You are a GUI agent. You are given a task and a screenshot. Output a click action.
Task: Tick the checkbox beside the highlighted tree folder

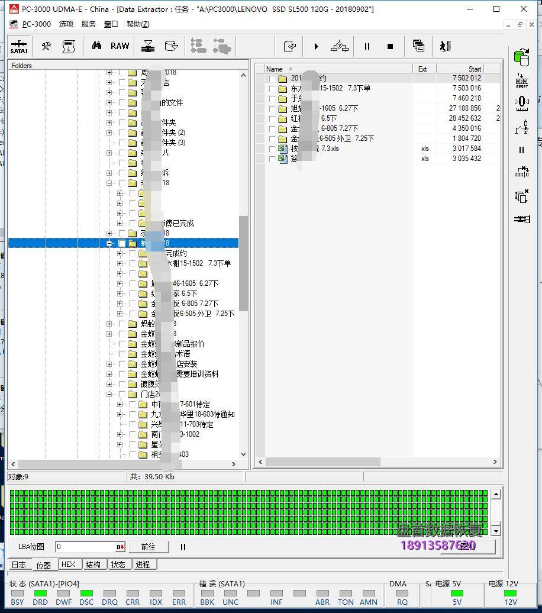(122, 243)
